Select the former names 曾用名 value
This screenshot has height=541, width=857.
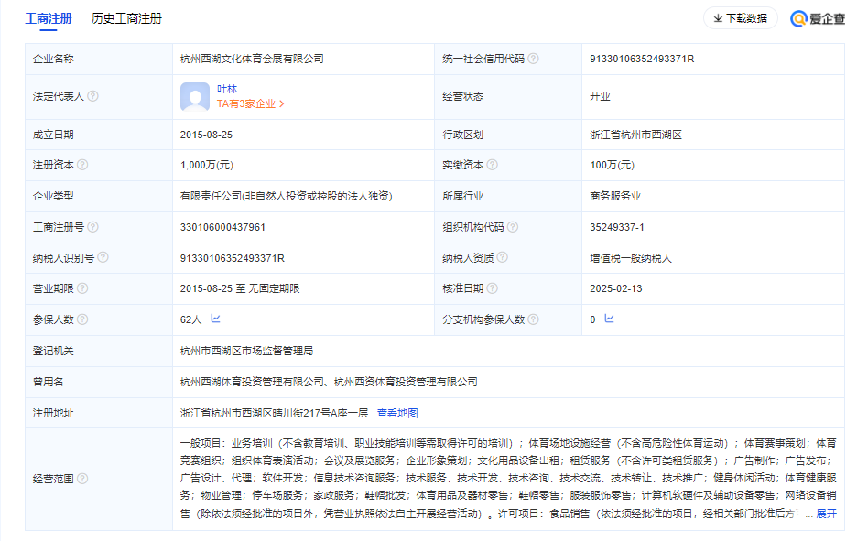click(x=329, y=382)
